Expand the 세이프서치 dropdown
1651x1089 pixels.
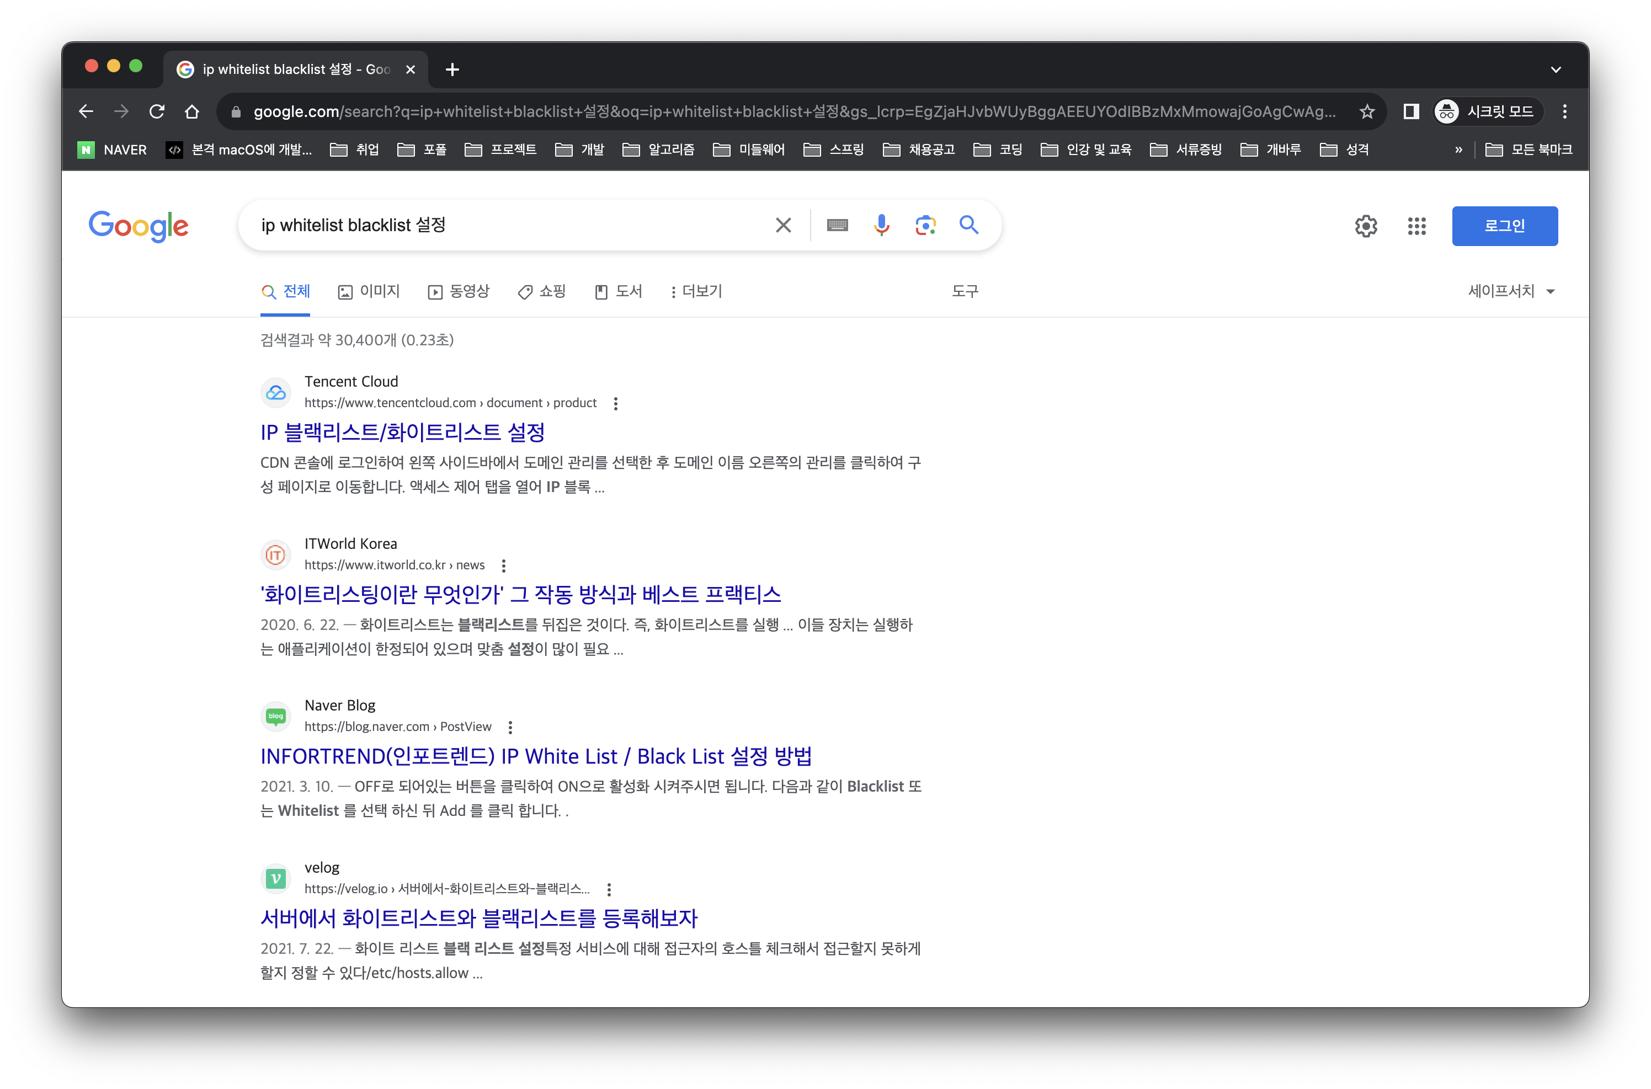pos(1511,291)
